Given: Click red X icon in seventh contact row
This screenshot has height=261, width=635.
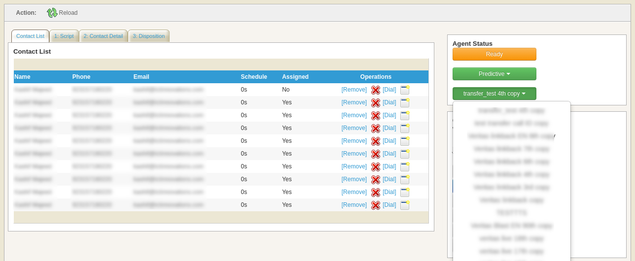Looking at the screenshot, I should coord(375,166).
